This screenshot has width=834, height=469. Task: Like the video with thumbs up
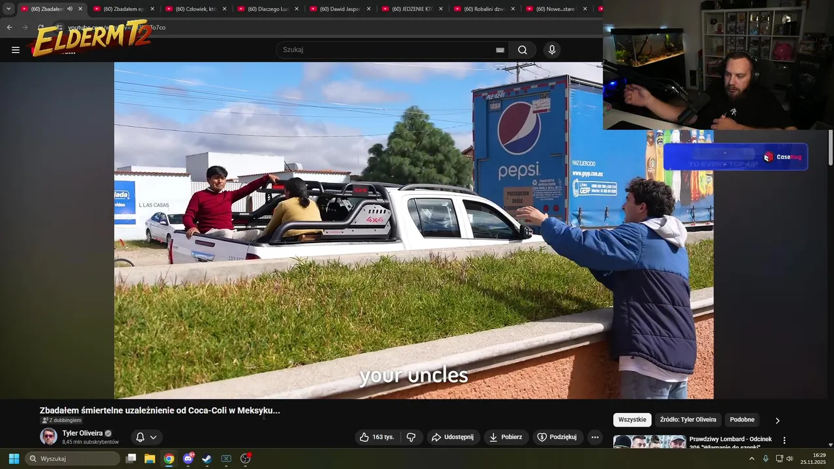[377, 437]
